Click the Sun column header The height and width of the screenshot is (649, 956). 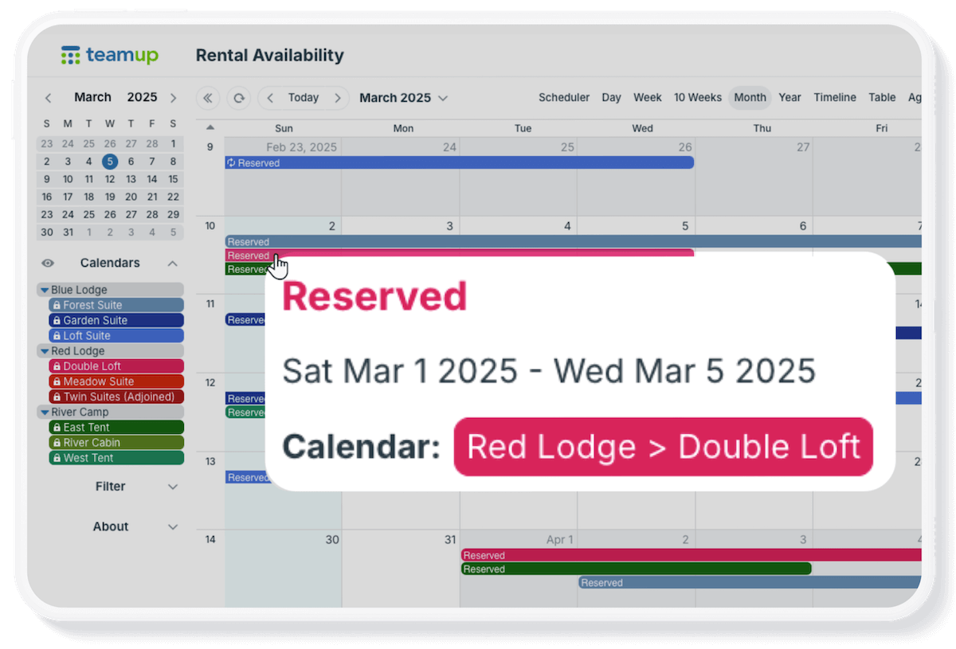(284, 128)
